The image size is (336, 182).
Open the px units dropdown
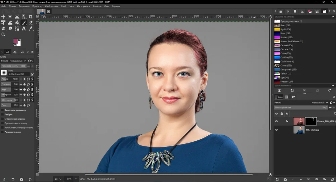tap(58, 179)
